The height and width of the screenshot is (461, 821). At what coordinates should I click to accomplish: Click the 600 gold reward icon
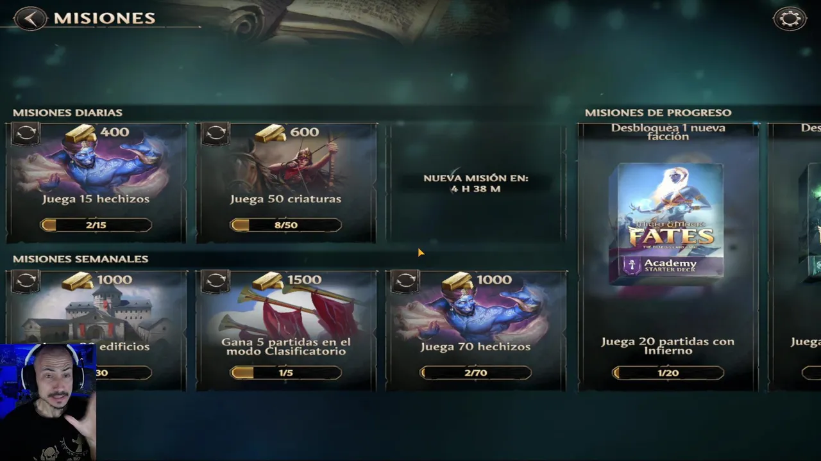click(x=271, y=133)
